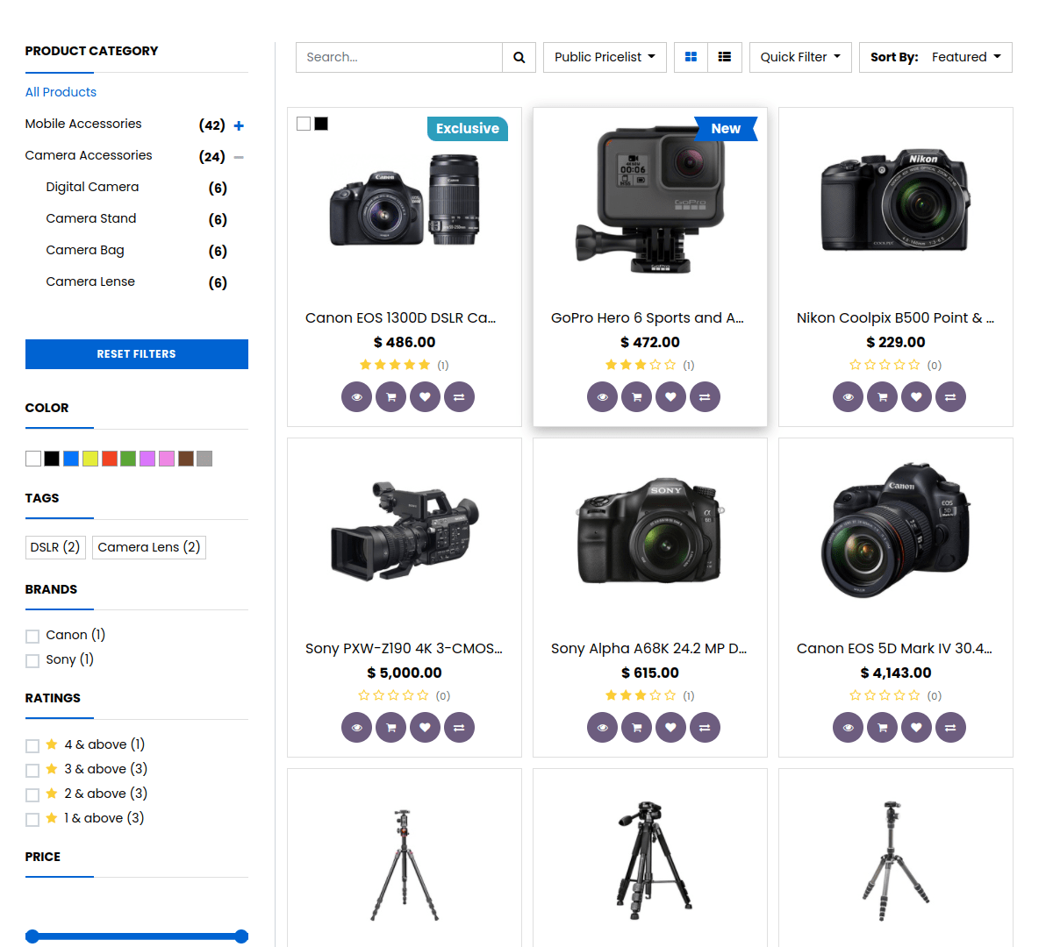Select the Digital Camera subcategory
1053x947 pixels.
coord(92,187)
